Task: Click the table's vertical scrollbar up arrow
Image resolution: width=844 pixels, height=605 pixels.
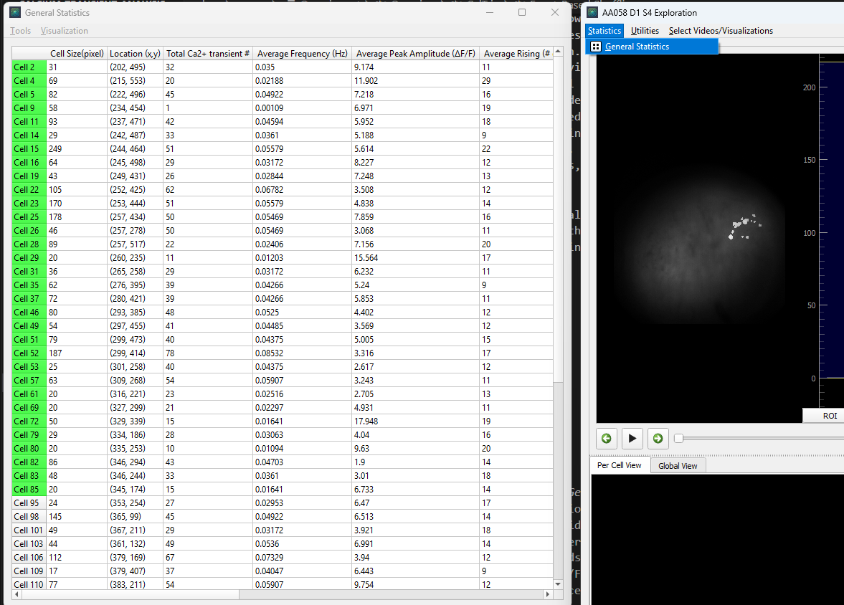Action: pyautogui.click(x=558, y=52)
